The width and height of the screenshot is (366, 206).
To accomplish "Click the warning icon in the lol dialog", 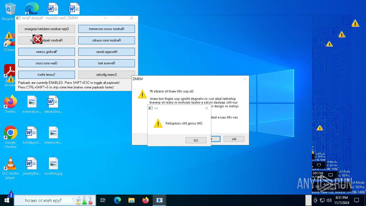I will (158, 123).
